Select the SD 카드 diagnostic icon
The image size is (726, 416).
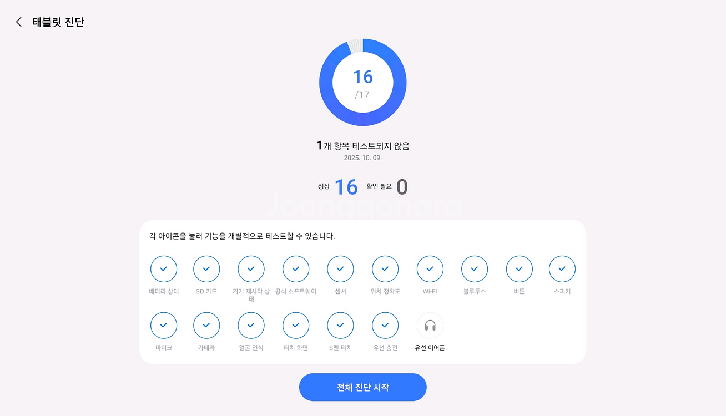pyautogui.click(x=206, y=269)
